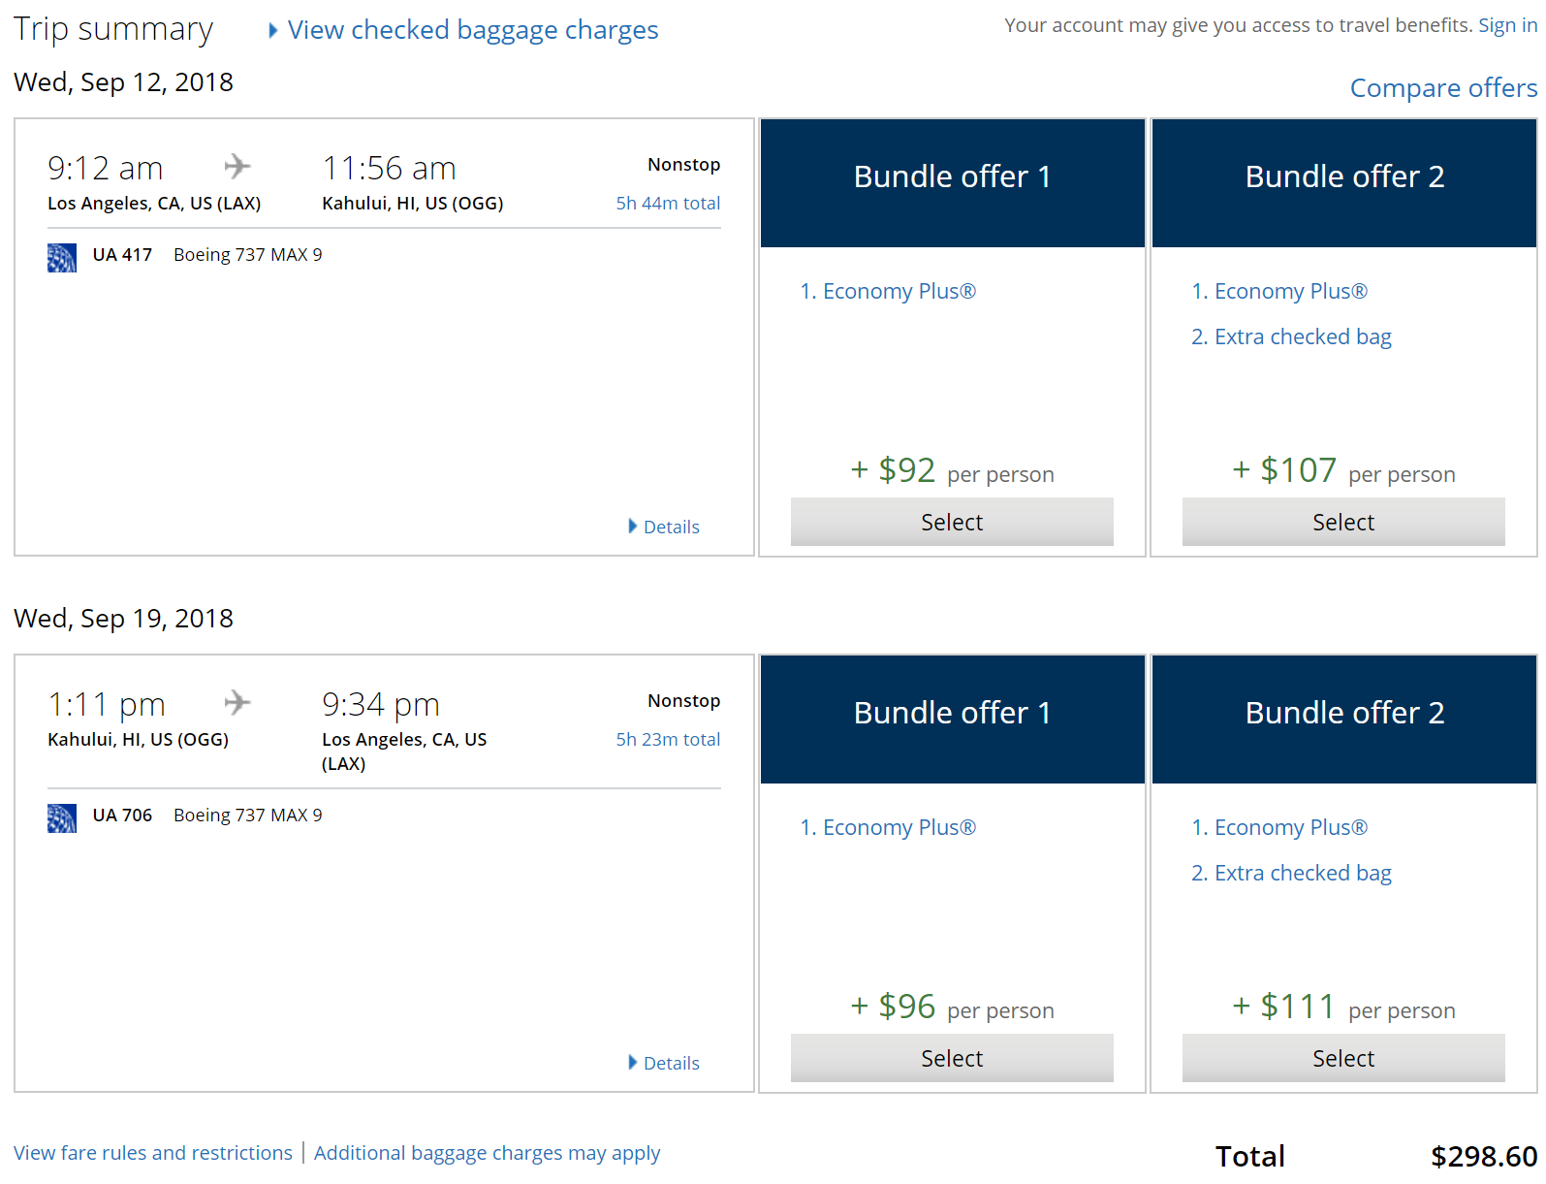The height and width of the screenshot is (1184, 1546).
Task: View fare rules and restrictions
Action: (x=153, y=1153)
